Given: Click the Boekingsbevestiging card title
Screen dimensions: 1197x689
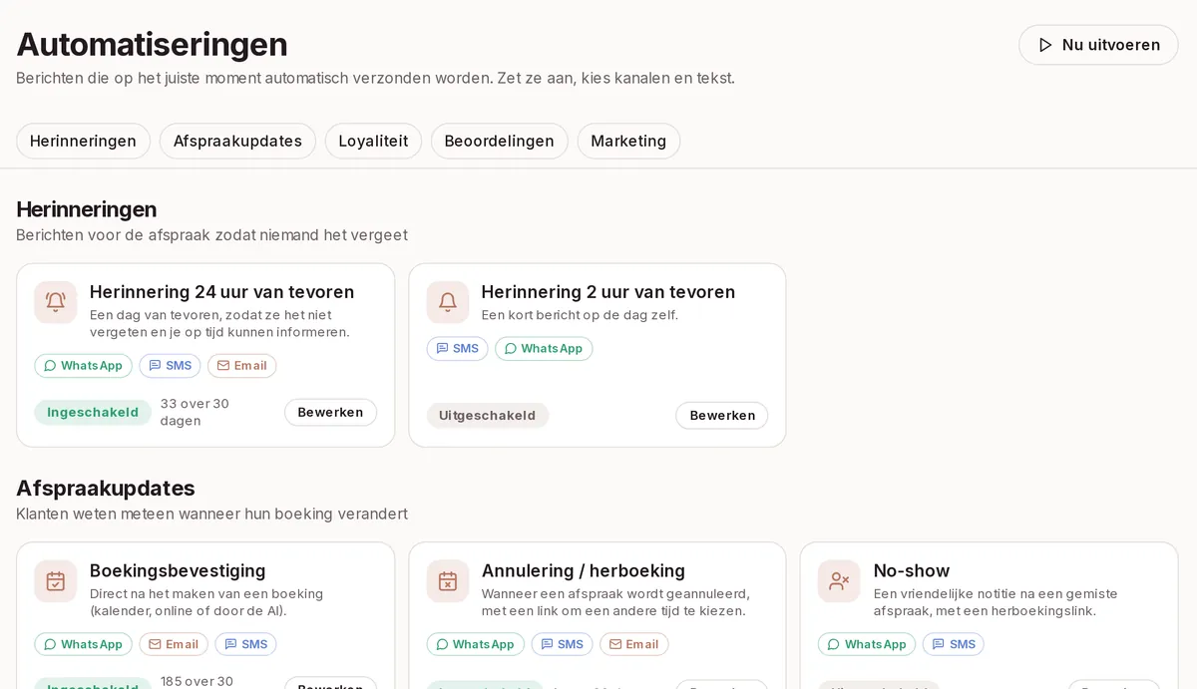Looking at the screenshot, I should (x=178, y=571).
